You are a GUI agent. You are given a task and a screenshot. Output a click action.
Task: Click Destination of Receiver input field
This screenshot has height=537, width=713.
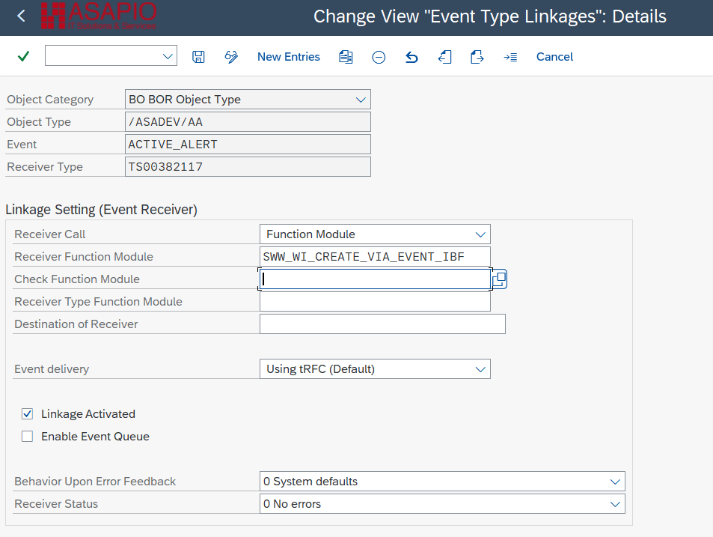pos(382,324)
